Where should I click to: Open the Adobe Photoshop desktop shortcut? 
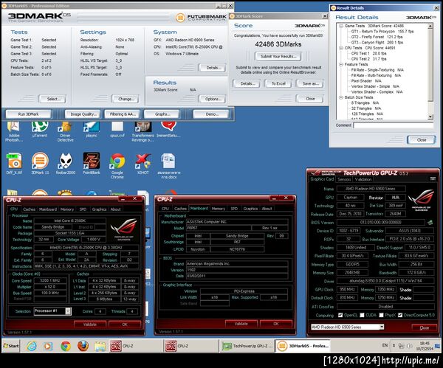point(14,131)
